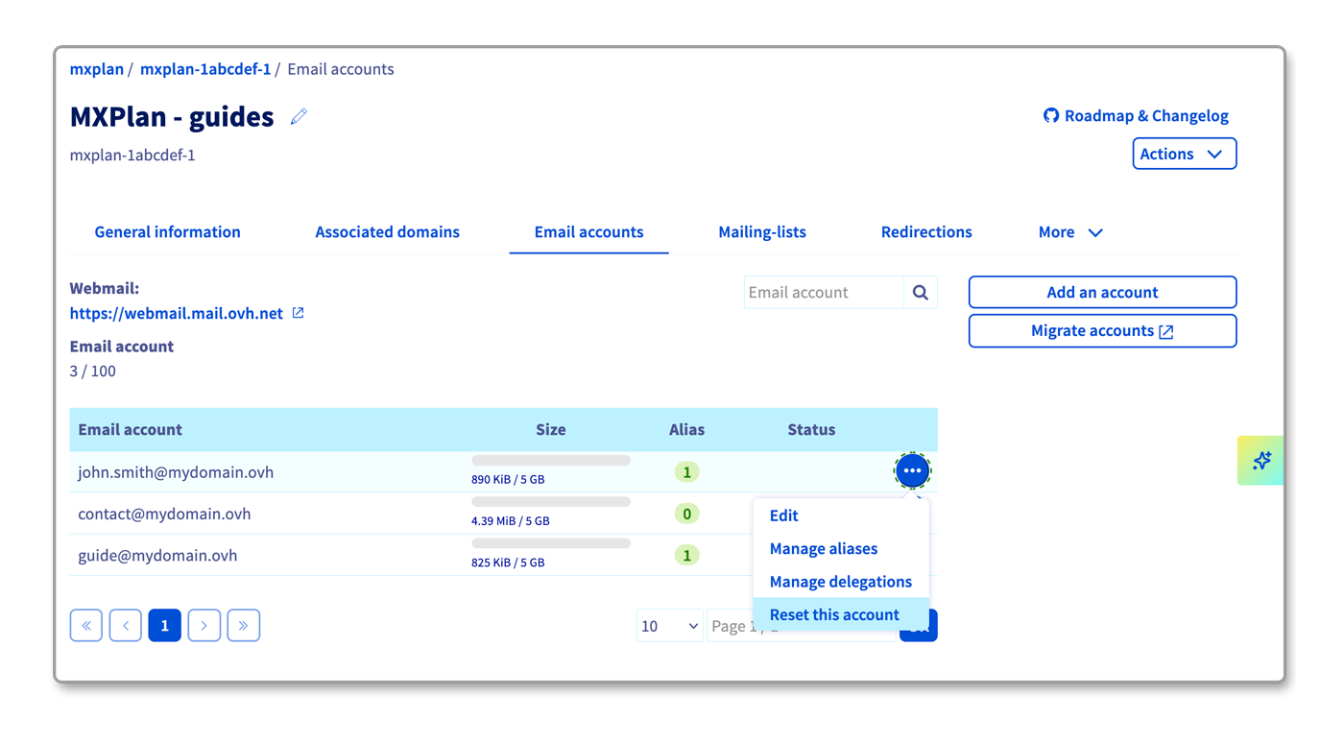Open the items-per-page dropdown showing 10
Image resolution: width=1344 pixels, height=743 pixels.
pos(669,626)
